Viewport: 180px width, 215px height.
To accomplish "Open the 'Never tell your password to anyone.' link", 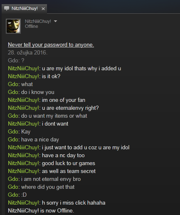I will click(51, 45).
